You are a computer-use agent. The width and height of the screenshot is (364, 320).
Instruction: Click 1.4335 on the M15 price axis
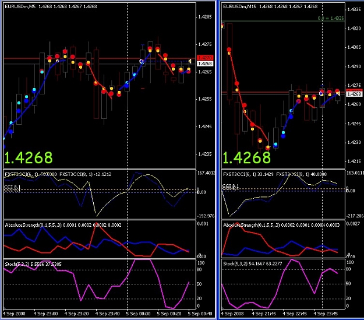click(354, 9)
